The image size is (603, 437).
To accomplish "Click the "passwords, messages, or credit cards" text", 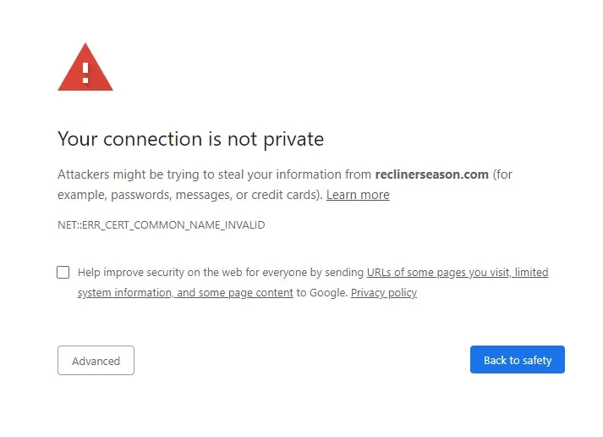I will pos(216,195).
